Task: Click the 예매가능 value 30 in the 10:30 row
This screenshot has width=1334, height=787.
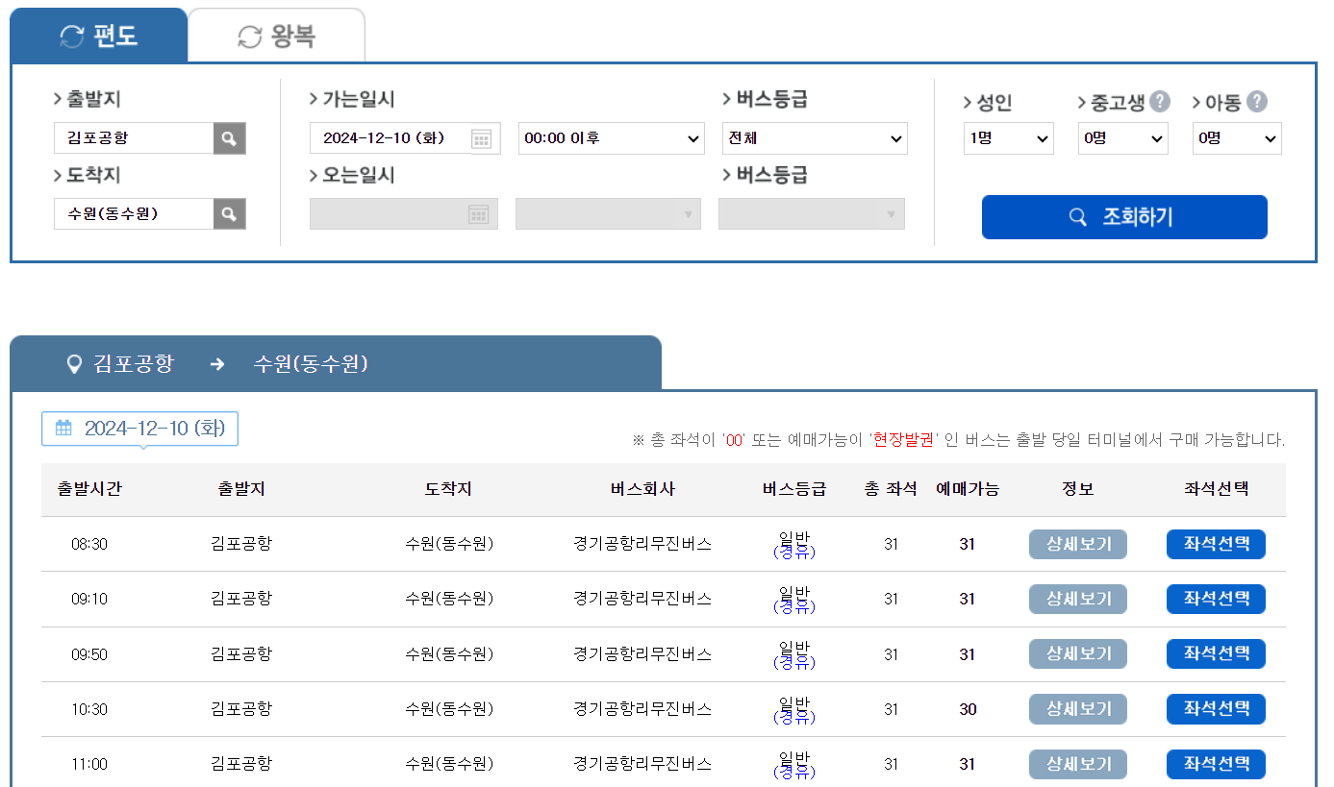Action: point(968,709)
